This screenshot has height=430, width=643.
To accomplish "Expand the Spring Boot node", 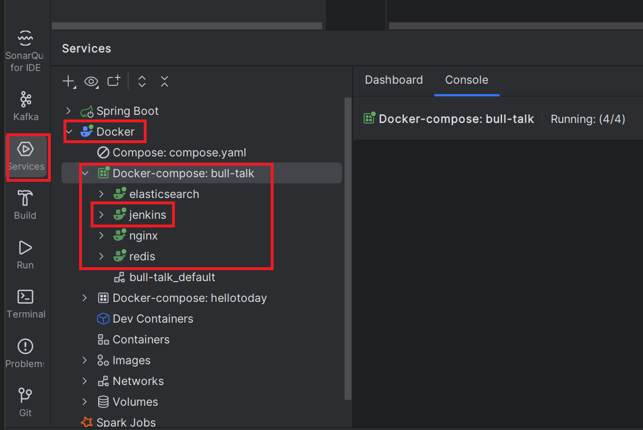I will coord(69,111).
